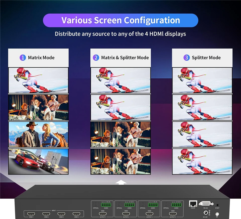Click the optical port above OUTPUT 3
Viewport: 241px width, 219px height.
143,204
